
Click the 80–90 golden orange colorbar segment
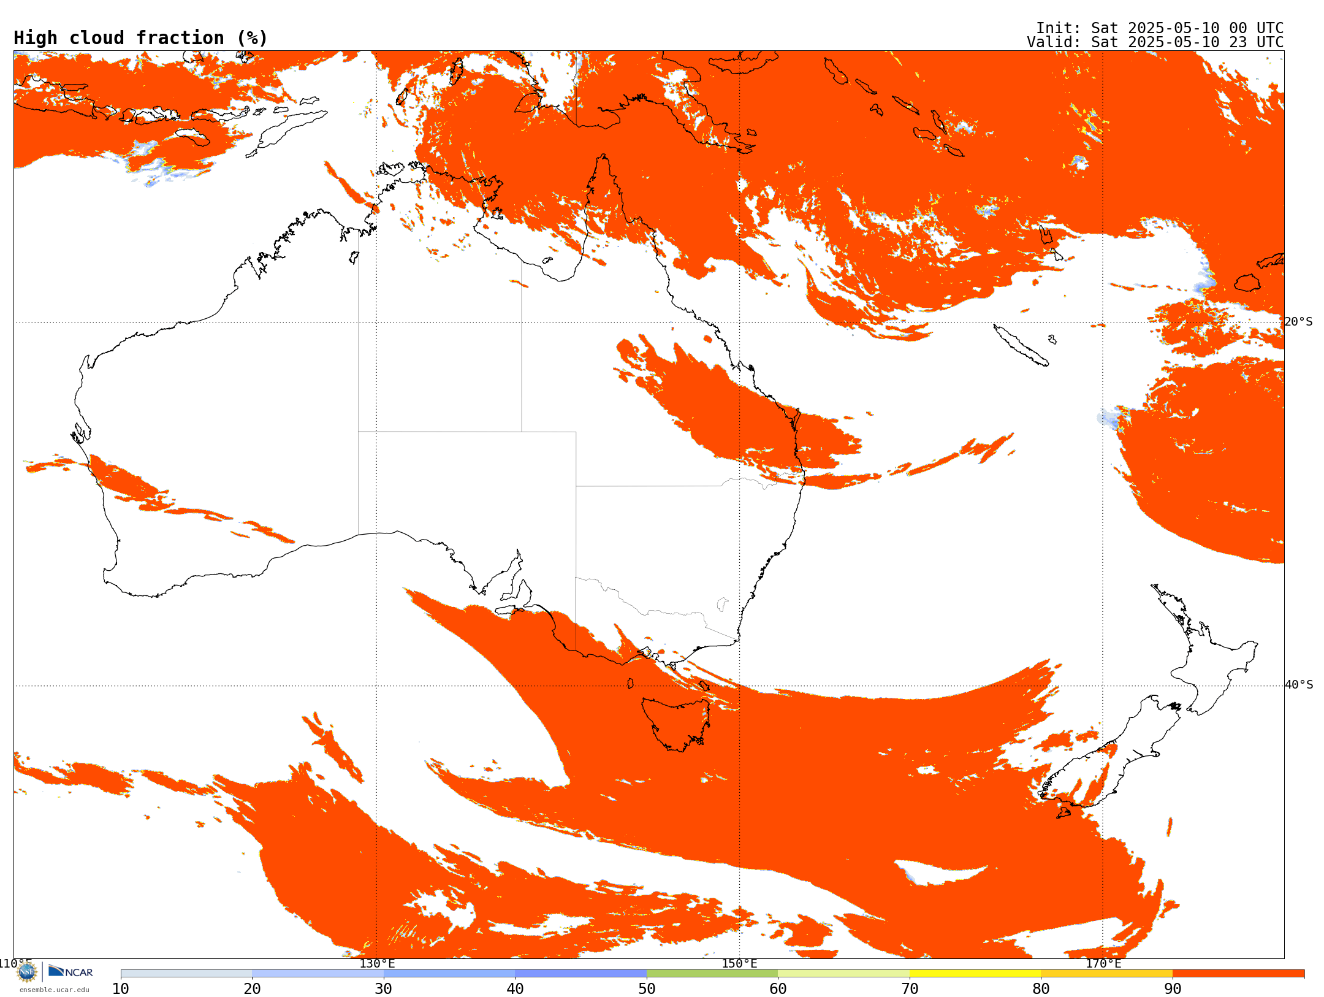[x=1106, y=974]
